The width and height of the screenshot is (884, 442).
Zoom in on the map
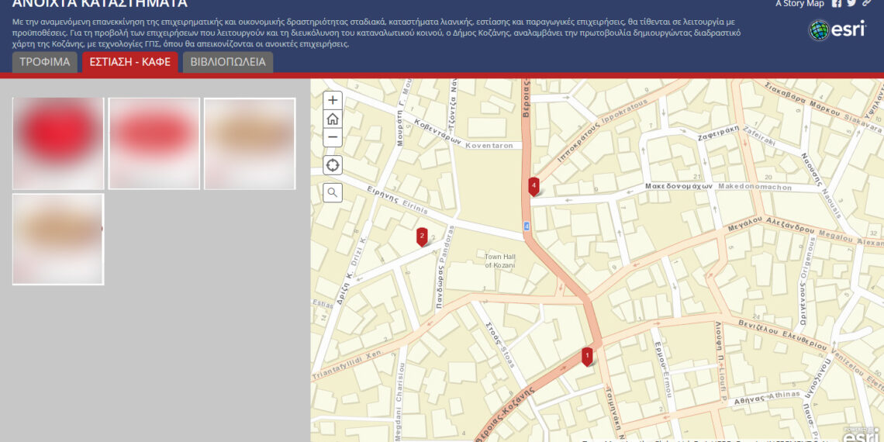[x=333, y=100]
